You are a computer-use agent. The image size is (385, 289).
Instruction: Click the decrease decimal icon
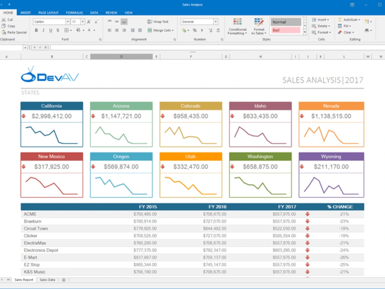[x=218, y=30]
